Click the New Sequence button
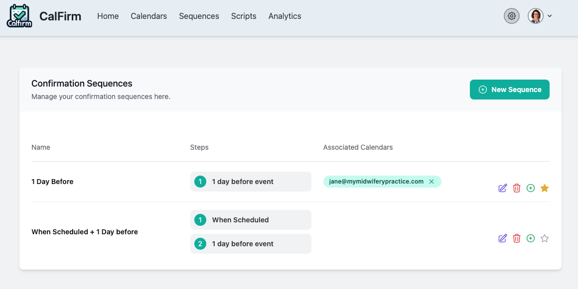Screen dimensions: 578x289 [509, 90]
